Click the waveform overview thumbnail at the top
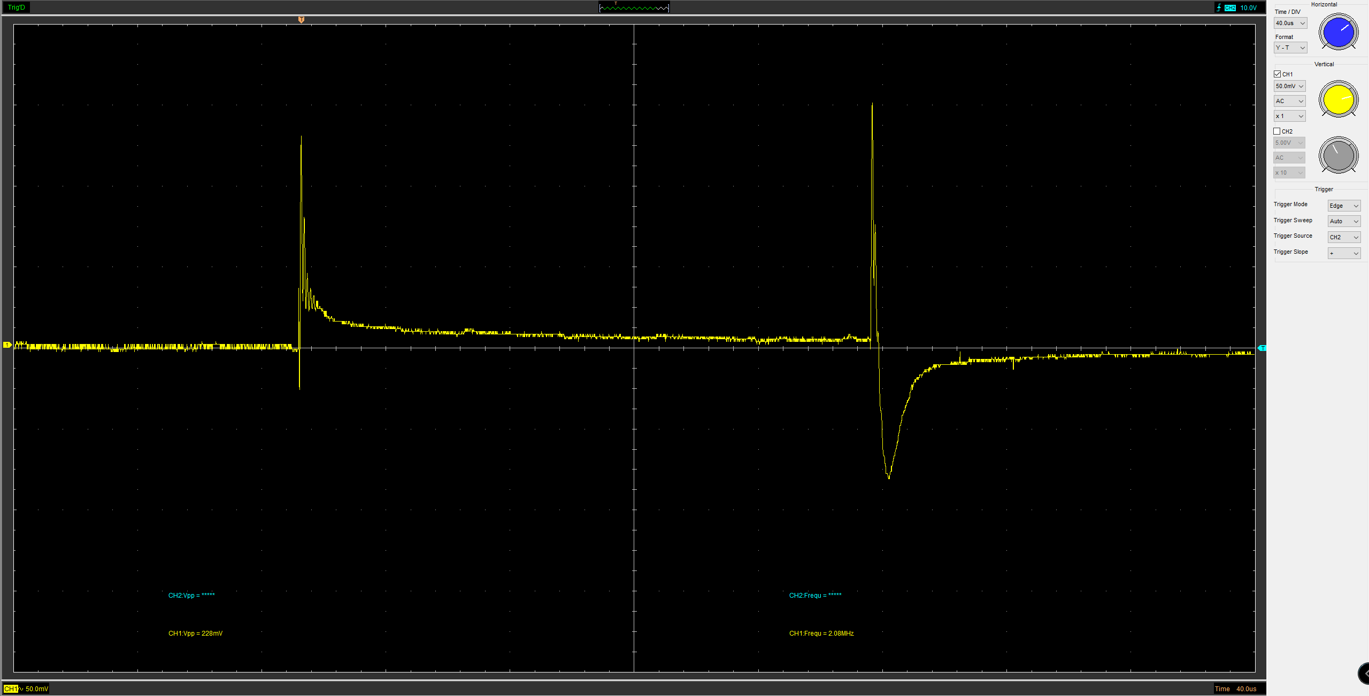The height and width of the screenshot is (696, 1369). tap(634, 7)
